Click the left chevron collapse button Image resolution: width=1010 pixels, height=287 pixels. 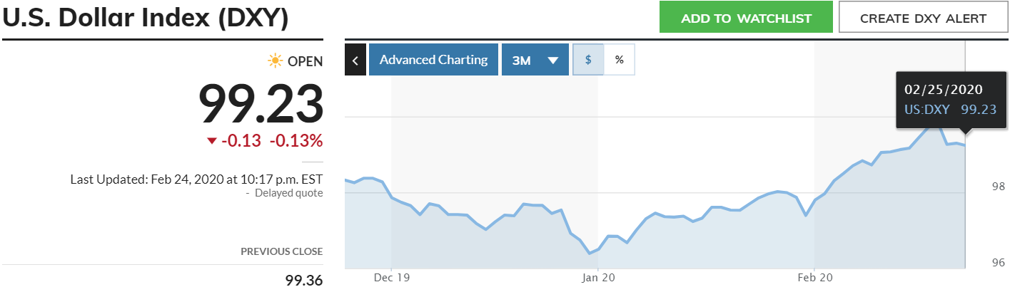[355, 60]
